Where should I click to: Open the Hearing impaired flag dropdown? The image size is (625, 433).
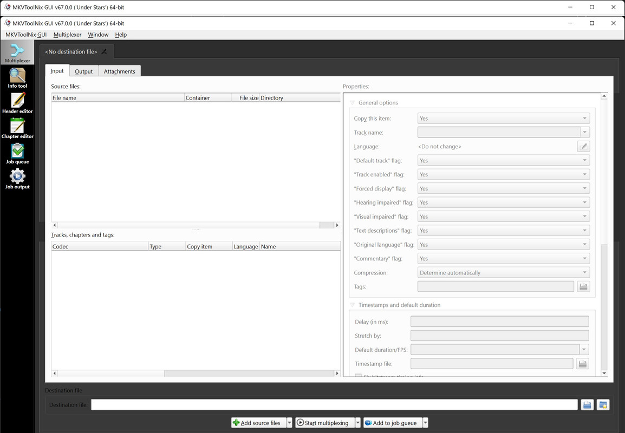click(504, 202)
